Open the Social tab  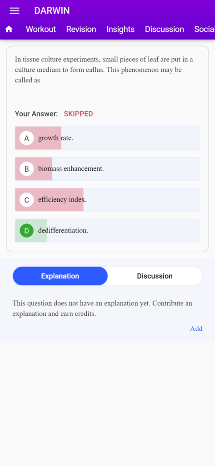tap(205, 29)
